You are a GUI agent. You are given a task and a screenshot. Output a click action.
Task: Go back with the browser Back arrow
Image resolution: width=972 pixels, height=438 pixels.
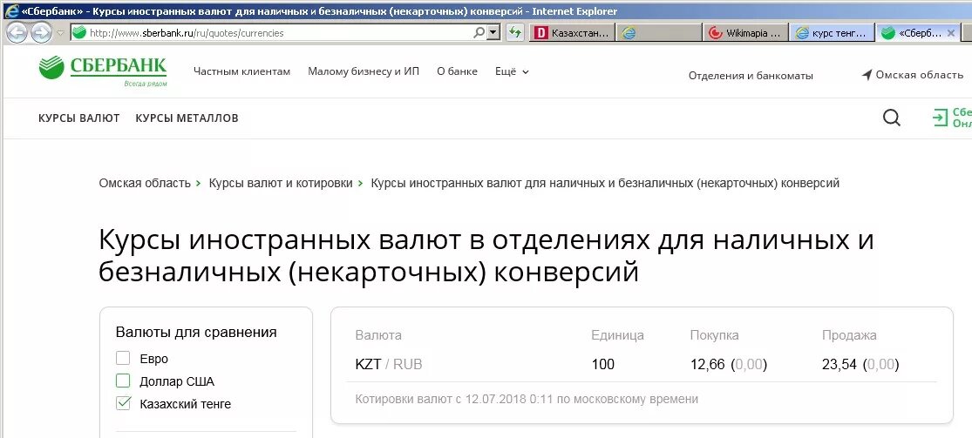(17, 33)
